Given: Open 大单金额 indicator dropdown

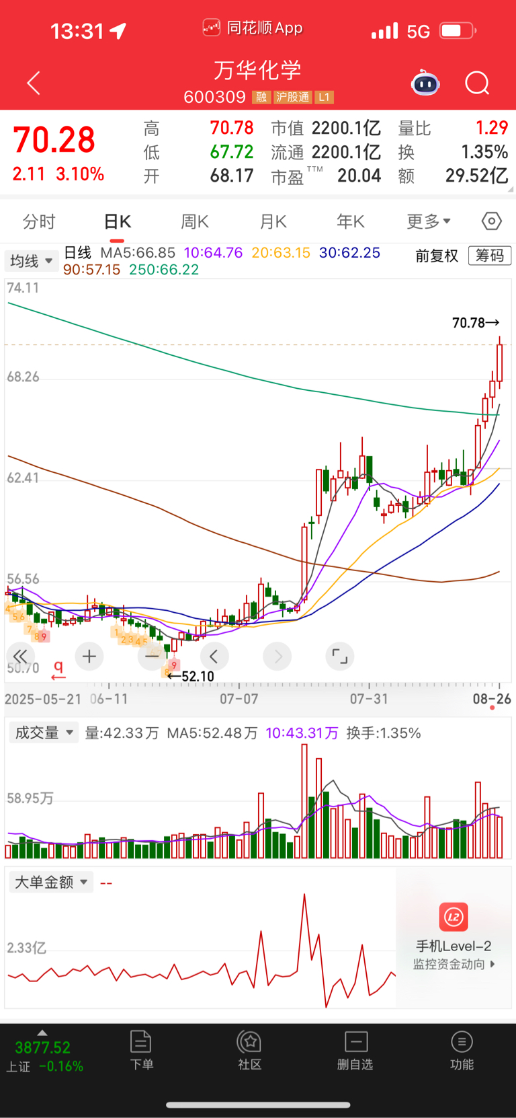Looking at the screenshot, I should 51,882.
